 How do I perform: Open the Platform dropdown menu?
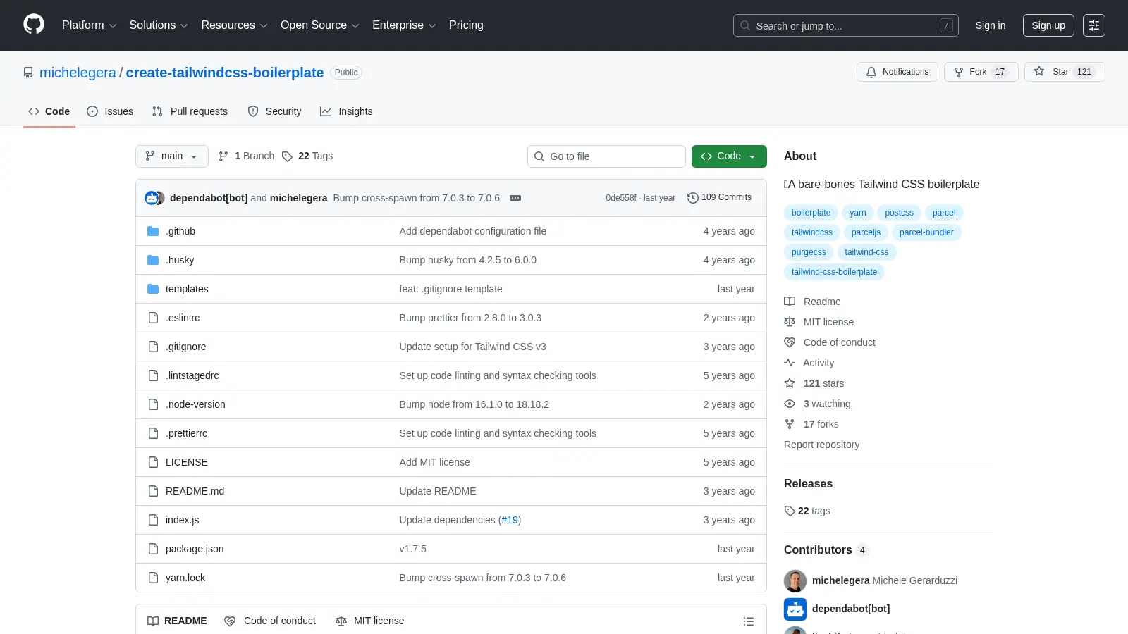[89, 25]
